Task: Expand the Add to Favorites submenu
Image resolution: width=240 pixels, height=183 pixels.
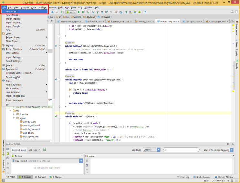Action: tap(25, 85)
